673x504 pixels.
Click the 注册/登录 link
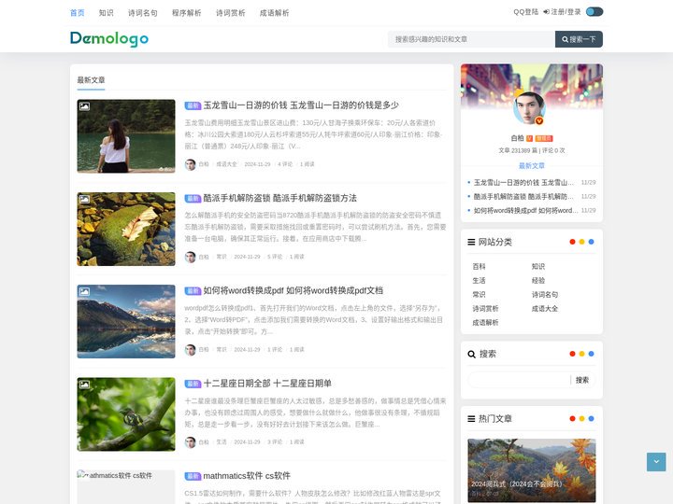[563, 12]
